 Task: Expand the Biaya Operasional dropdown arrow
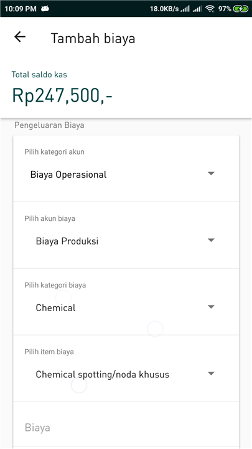point(211,173)
